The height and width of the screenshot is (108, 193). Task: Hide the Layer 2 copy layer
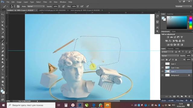point(163,67)
